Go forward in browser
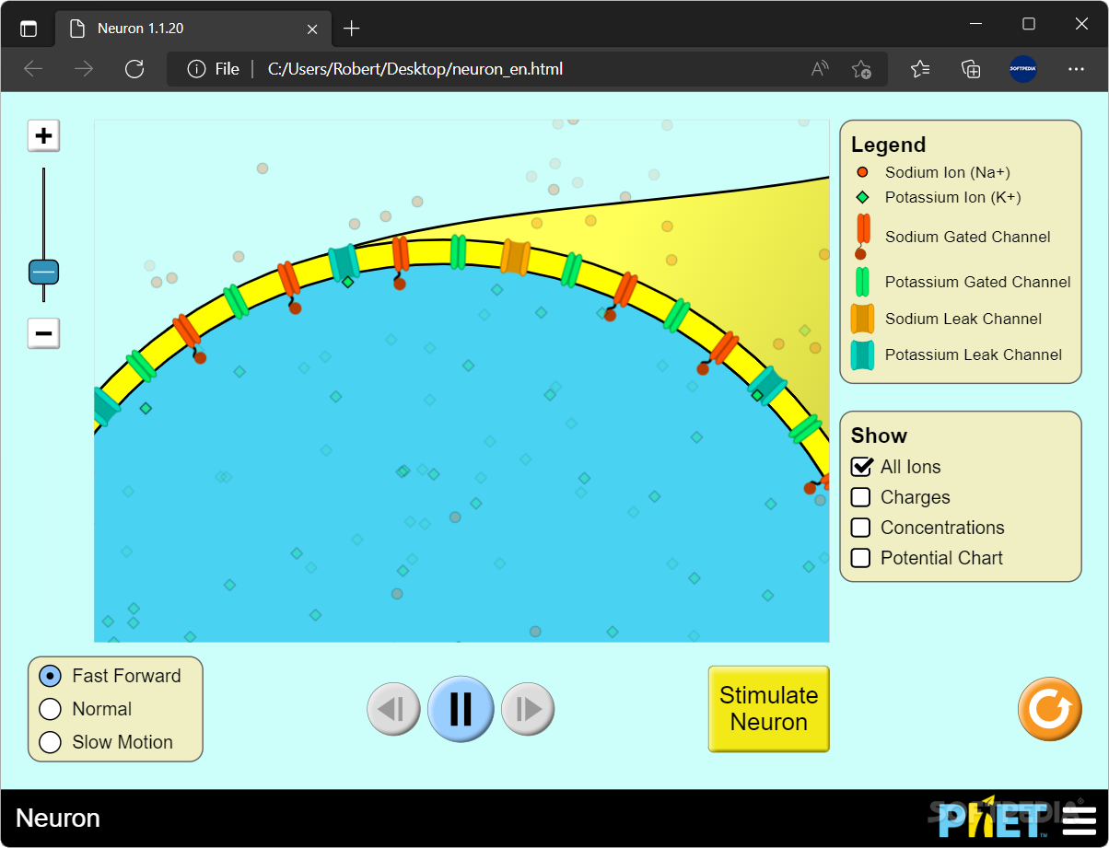 coord(84,69)
